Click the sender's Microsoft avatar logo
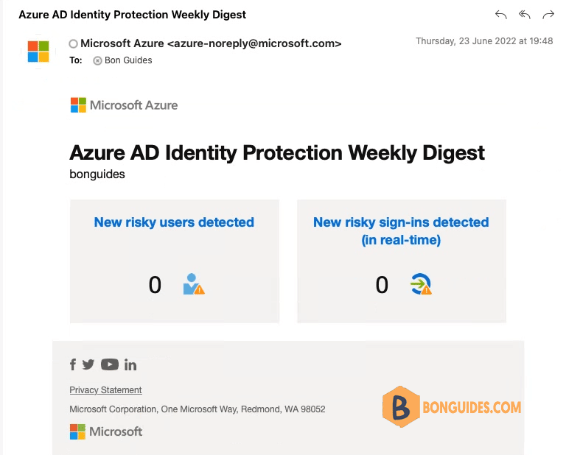This screenshot has width=566, height=455. (38, 52)
